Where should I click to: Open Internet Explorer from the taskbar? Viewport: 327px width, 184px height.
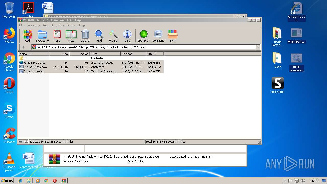pyautogui.click(x=20, y=181)
